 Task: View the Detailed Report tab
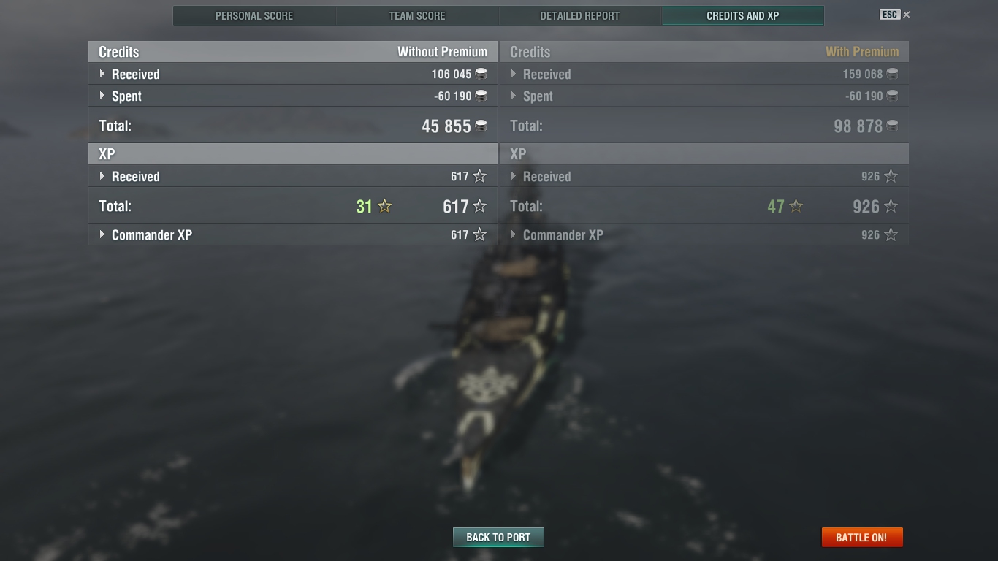pos(580,15)
